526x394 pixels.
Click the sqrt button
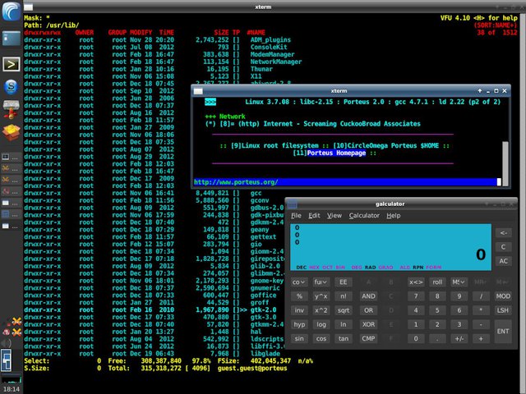pos(344,310)
